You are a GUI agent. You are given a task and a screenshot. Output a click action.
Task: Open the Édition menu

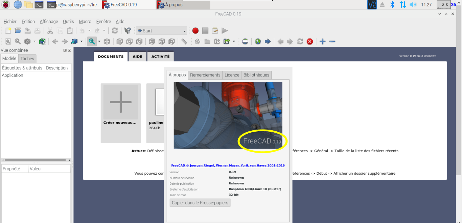28,21
